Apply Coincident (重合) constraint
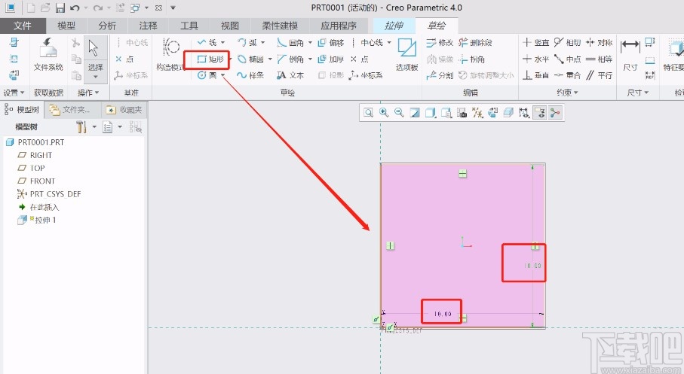Screen dimensions: 684x374 tap(568, 75)
